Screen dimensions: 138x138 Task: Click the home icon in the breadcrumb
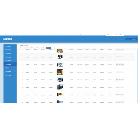[20, 45]
